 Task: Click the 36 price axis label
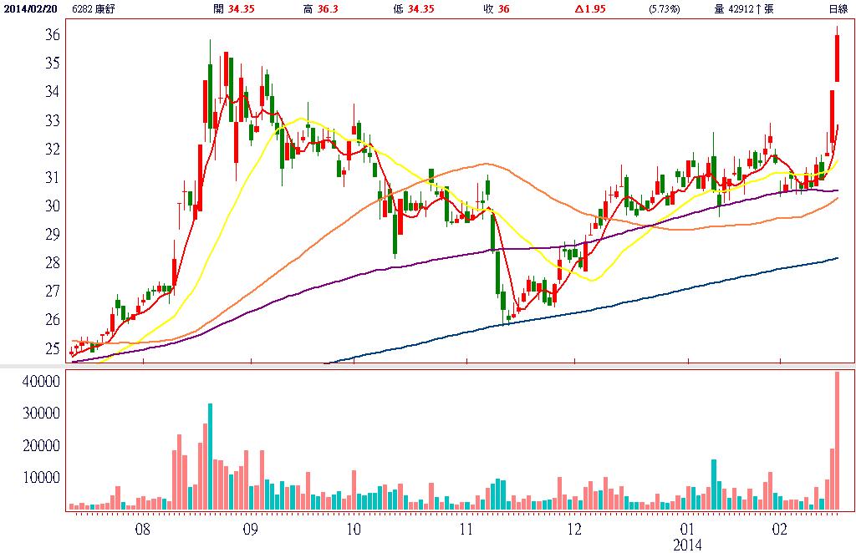[x=52, y=35]
